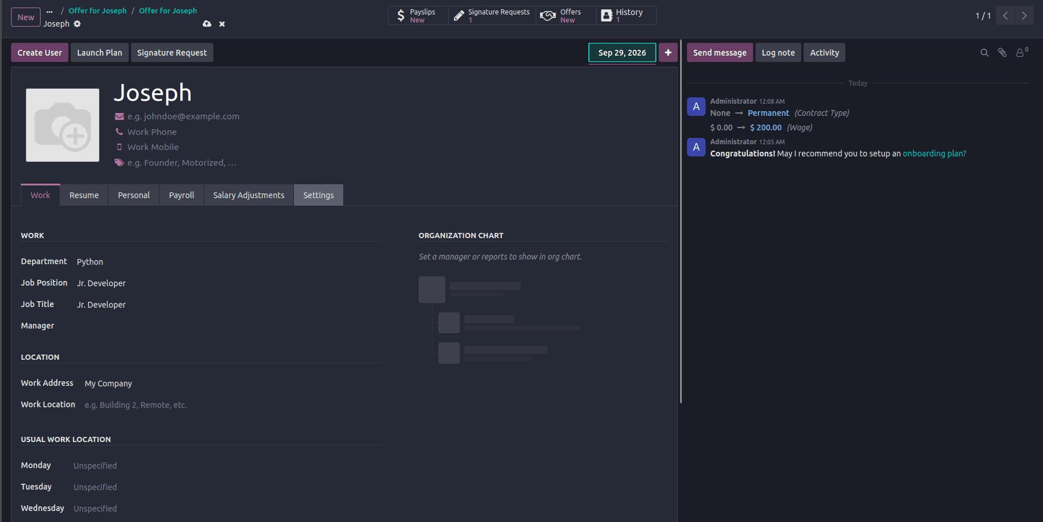Image resolution: width=1043 pixels, height=522 pixels.
Task: Click the Administrator avatar on Congratulations message
Action: tap(696, 147)
